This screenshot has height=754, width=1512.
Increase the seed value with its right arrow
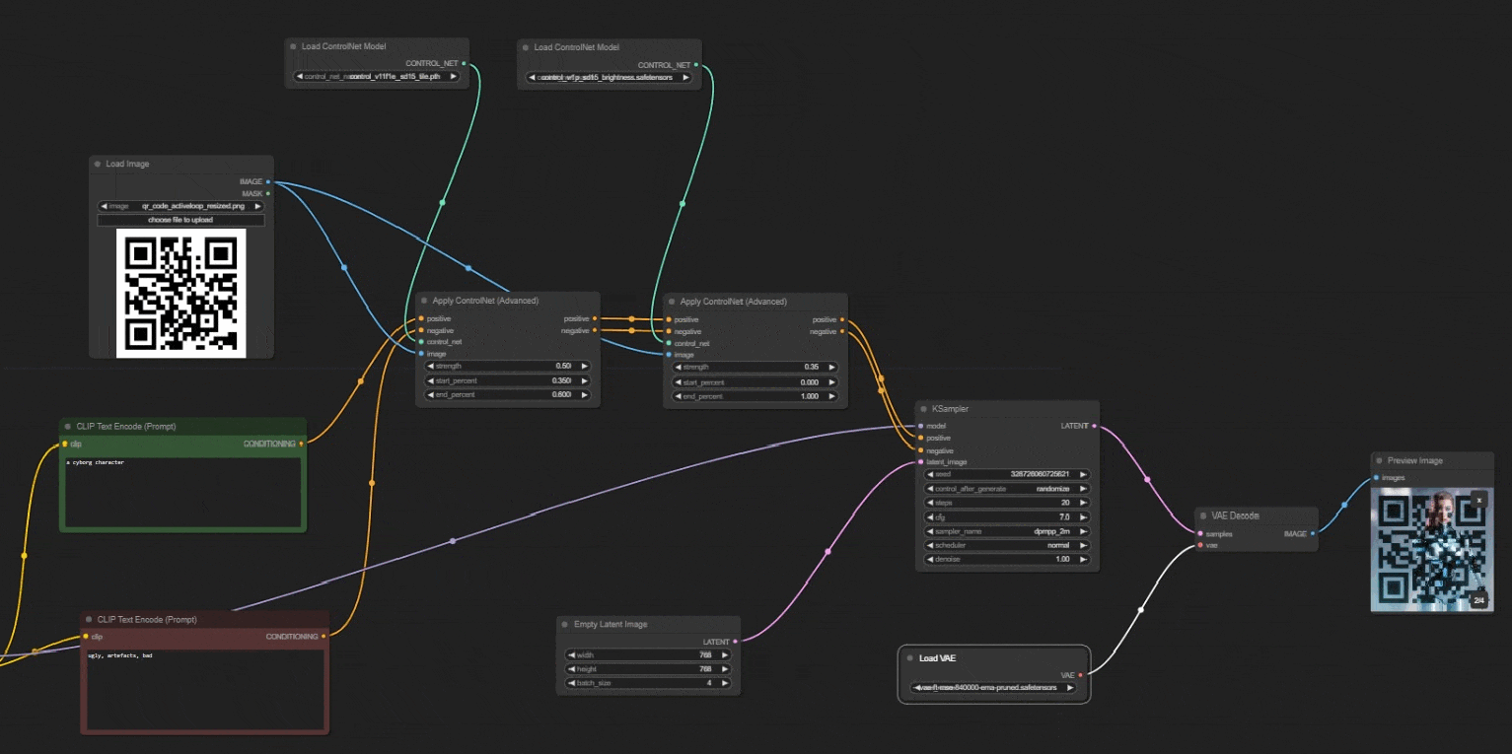click(x=1083, y=474)
